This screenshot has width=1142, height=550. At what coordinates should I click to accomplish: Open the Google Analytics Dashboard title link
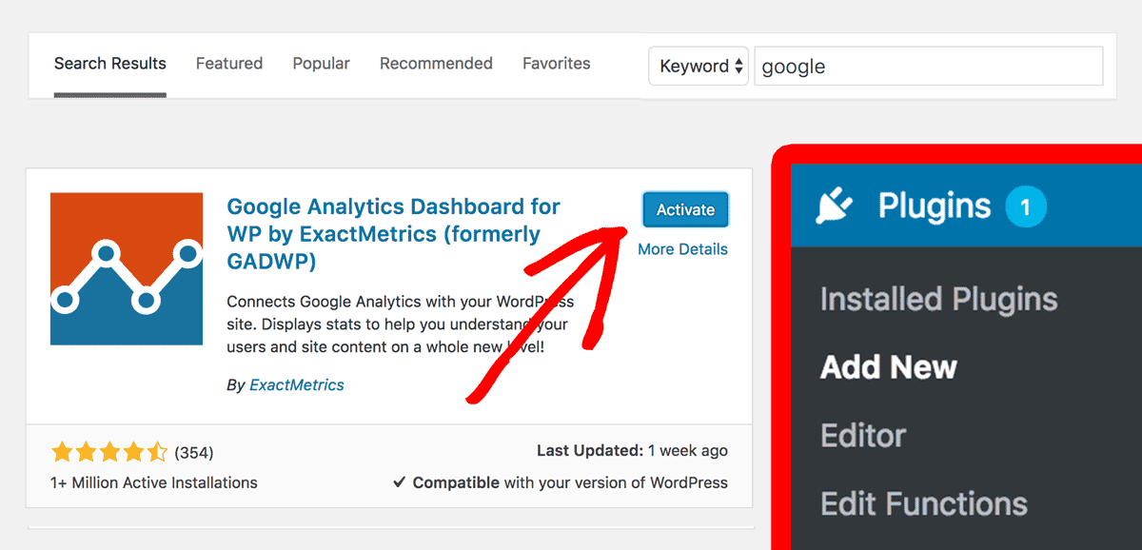[394, 234]
